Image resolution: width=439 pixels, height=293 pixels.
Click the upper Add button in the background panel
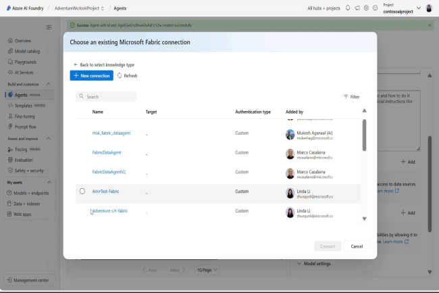pos(408,162)
